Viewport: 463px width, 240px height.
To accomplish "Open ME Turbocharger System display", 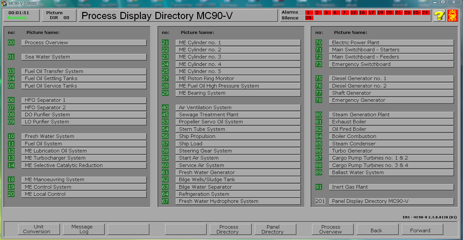I will click(x=84, y=158).
